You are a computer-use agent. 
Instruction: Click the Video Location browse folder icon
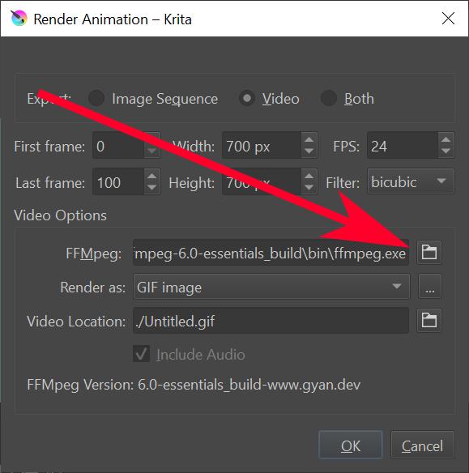click(x=429, y=321)
